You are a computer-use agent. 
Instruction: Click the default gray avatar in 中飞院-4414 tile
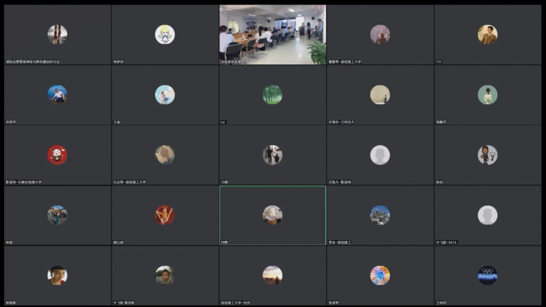pos(488,215)
